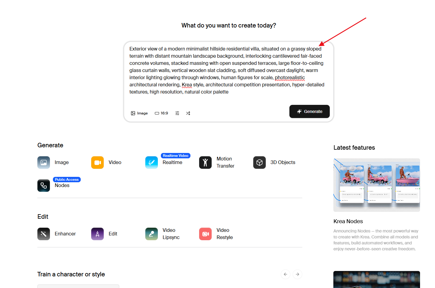Open the Image generation tool icon
435x288 pixels.
(44, 163)
